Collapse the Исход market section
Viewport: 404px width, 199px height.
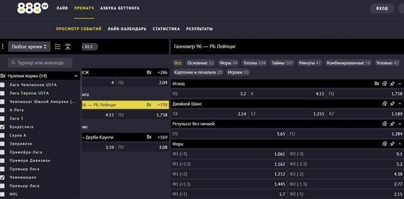pyautogui.click(x=400, y=84)
